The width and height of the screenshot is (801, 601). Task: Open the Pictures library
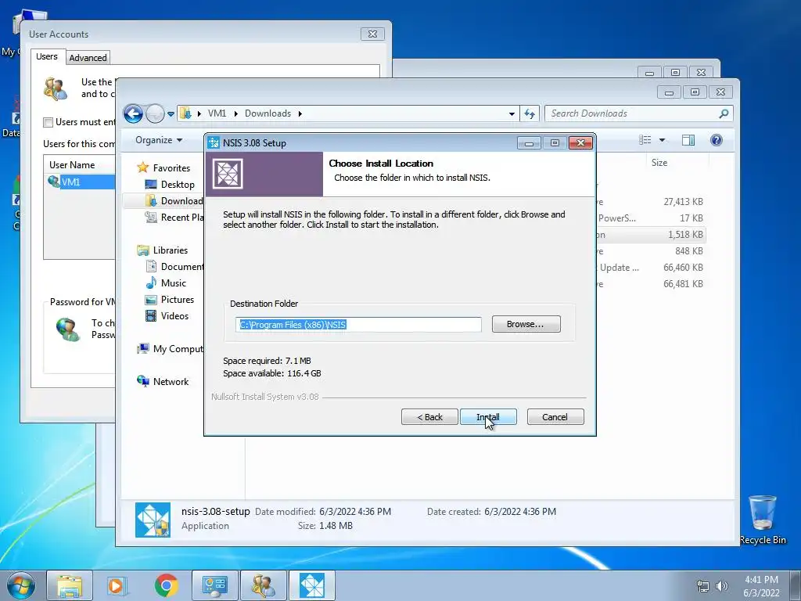pyautogui.click(x=178, y=300)
